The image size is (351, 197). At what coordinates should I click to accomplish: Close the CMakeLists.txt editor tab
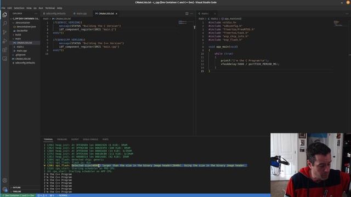(x=116, y=14)
